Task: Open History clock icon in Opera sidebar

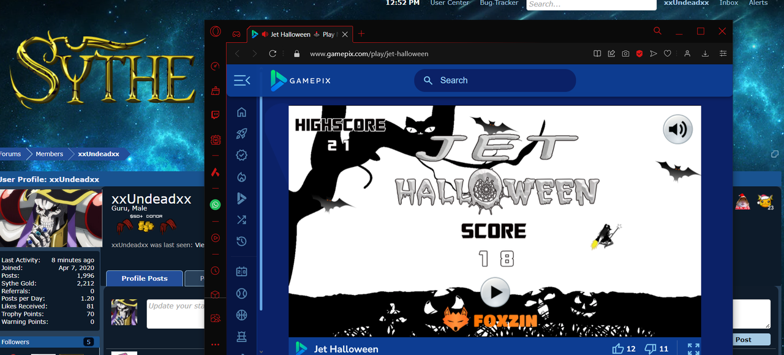Action: click(215, 271)
